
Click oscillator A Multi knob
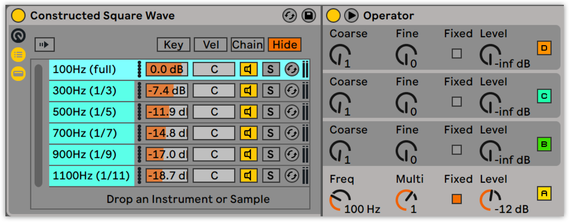(x=406, y=200)
